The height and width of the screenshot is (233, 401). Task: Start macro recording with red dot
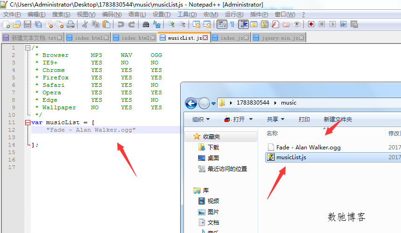tap(311, 25)
